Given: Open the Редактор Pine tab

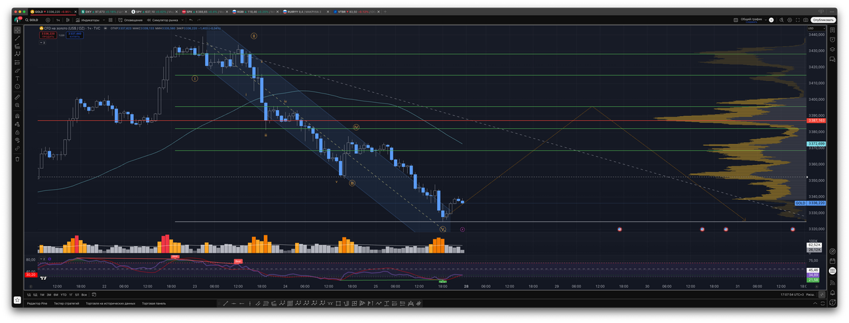Looking at the screenshot, I should click(37, 303).
